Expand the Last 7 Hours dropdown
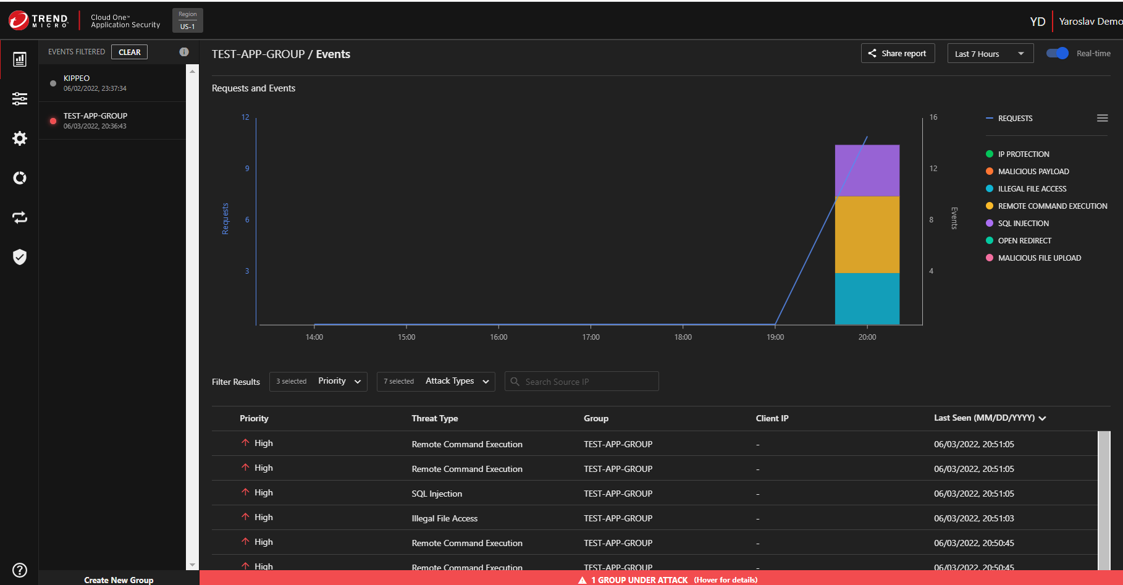 [x=990, y=54]
